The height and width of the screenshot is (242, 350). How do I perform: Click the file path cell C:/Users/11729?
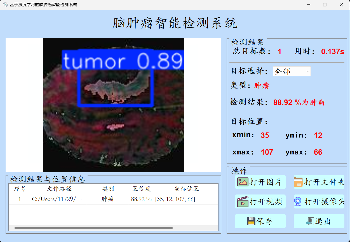pos(57,199)
